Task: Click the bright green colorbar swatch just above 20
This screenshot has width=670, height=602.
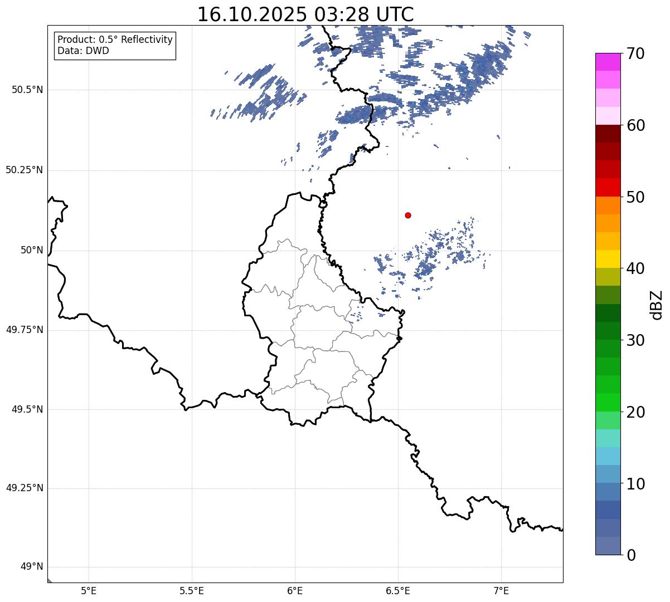Action: [x=608, y=402]
